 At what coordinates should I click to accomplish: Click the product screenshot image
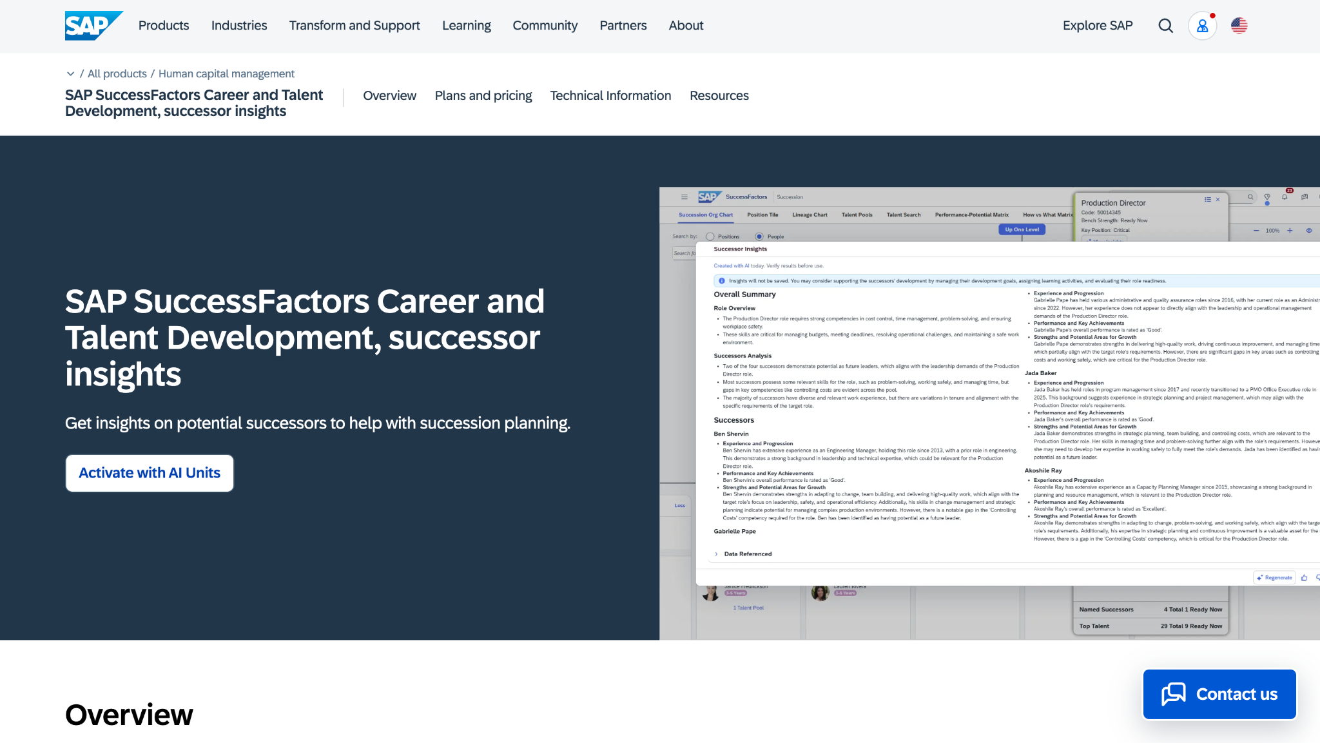point(989,413)
